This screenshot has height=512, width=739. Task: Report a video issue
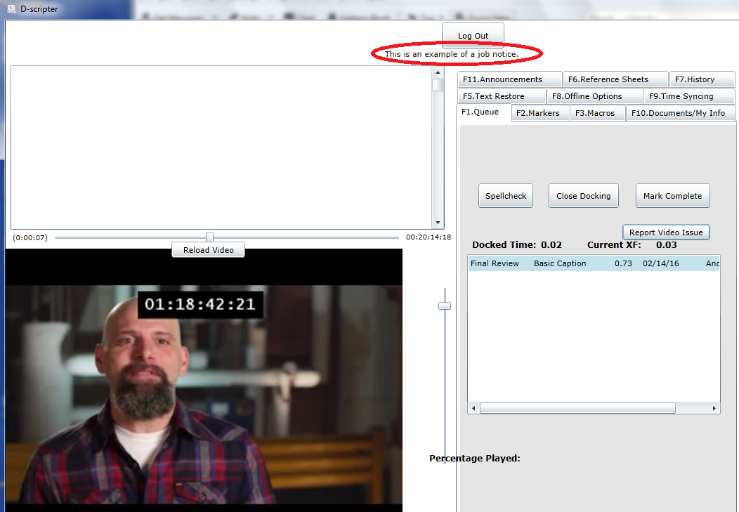666,232
